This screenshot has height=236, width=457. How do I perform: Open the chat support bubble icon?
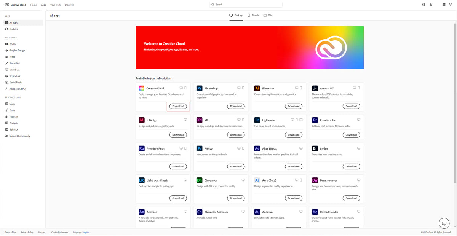point(444,223)
